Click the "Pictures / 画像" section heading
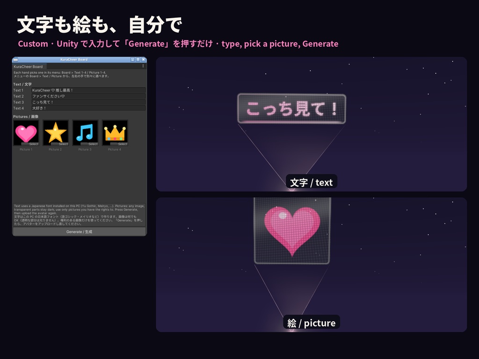Image resolution: width=479 pixels, height=359 pixels. tap(26, 116)
